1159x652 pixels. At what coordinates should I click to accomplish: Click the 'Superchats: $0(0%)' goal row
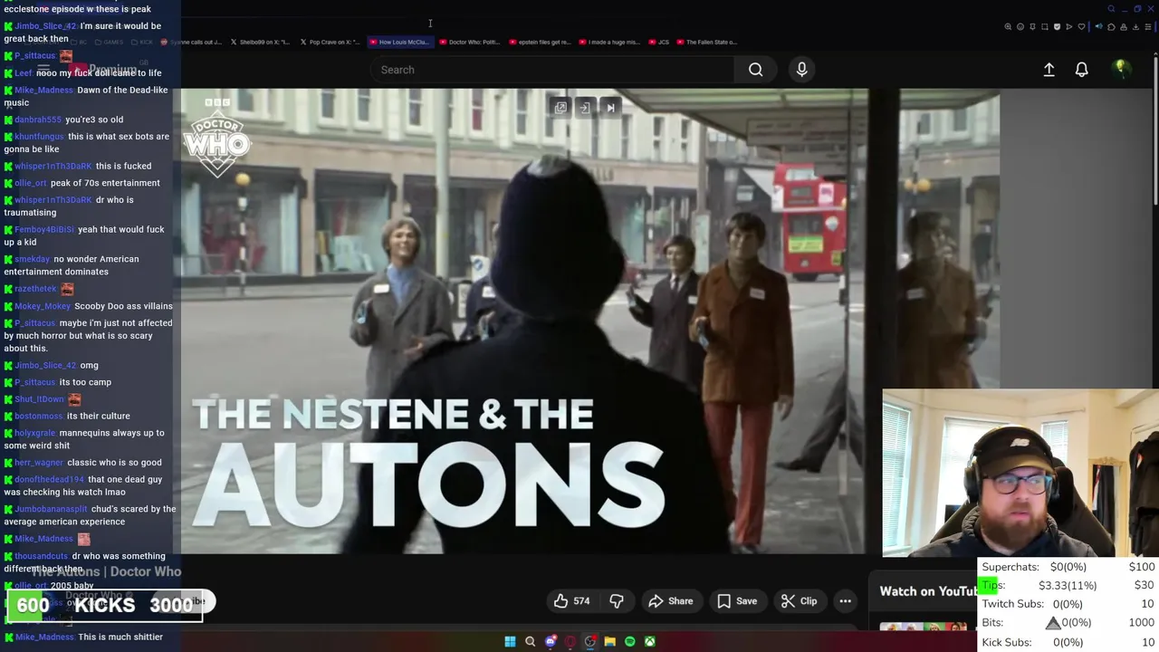[1068, 567]
